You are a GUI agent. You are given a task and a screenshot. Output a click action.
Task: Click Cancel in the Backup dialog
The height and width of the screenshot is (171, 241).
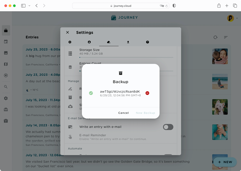point(123,113)
